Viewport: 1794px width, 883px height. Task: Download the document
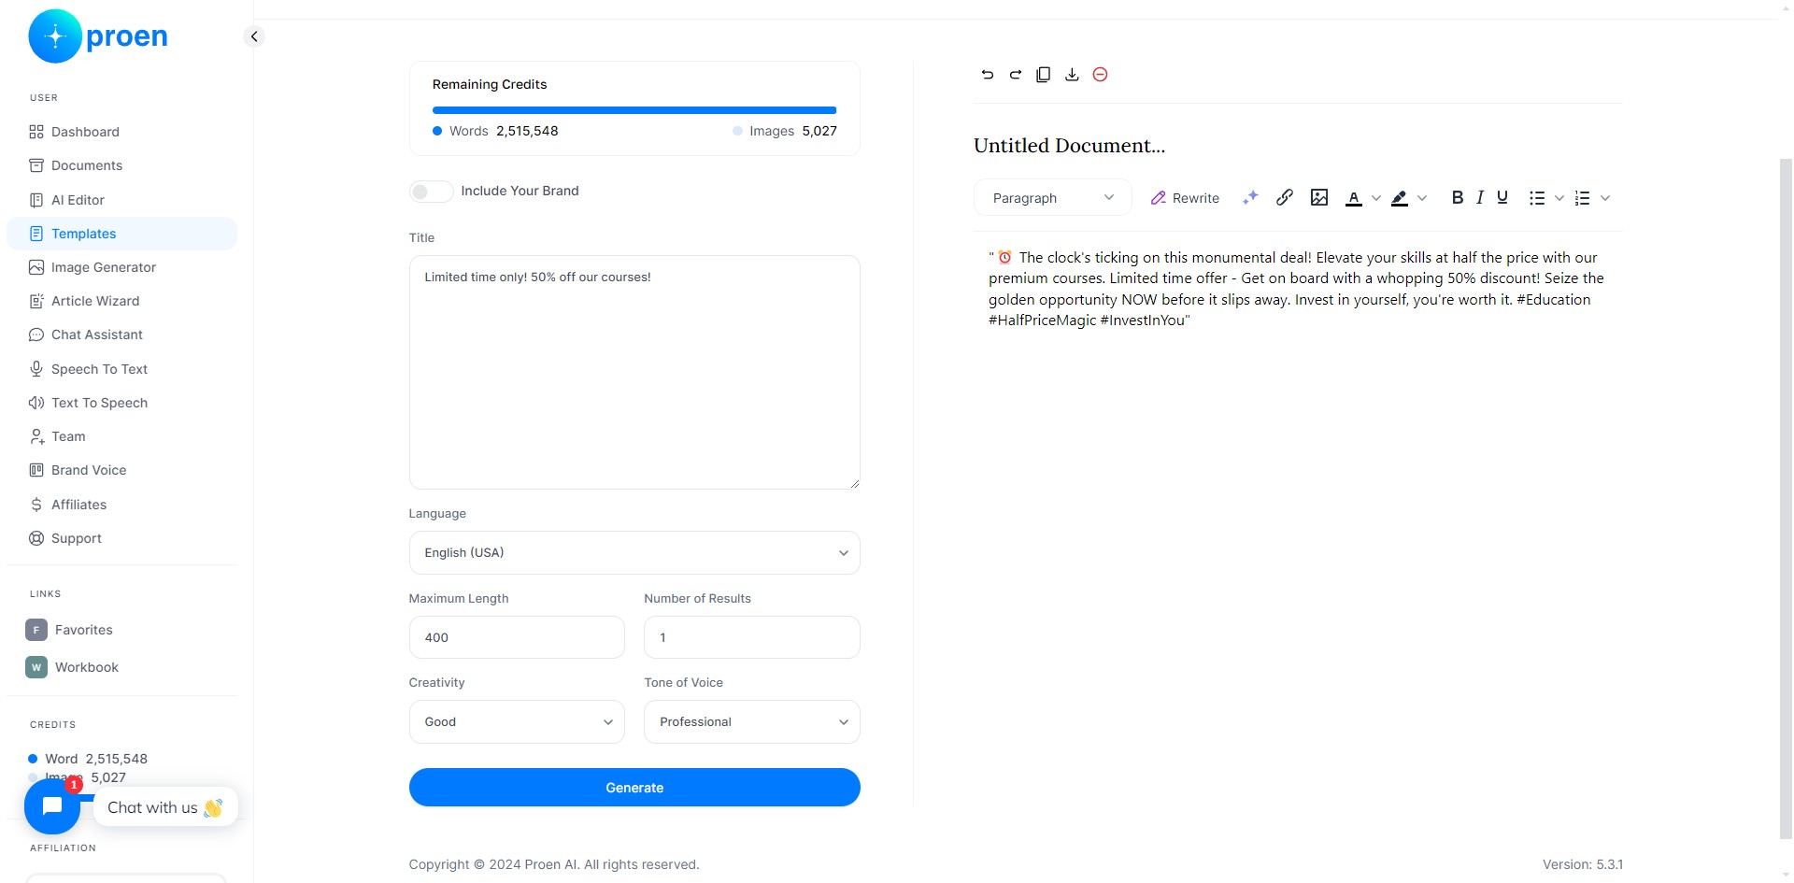pos(1072,75)
